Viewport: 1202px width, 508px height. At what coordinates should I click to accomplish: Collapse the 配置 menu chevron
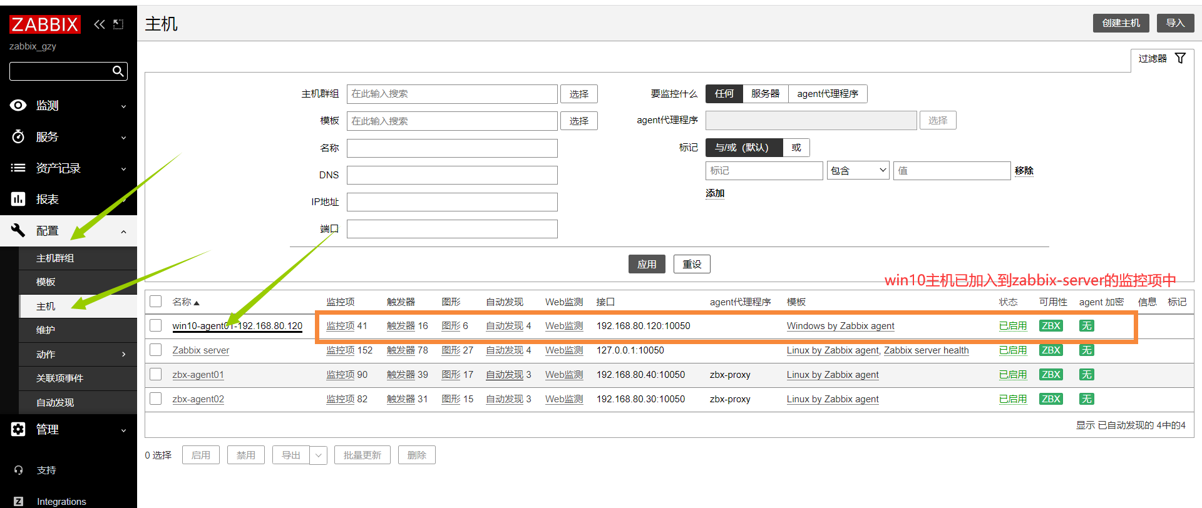point(123,231)
